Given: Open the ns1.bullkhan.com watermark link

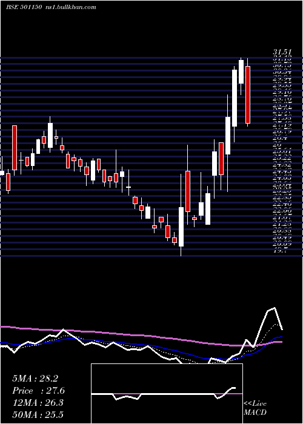Looking at the screenshot, I should click(x=70, y=7).
